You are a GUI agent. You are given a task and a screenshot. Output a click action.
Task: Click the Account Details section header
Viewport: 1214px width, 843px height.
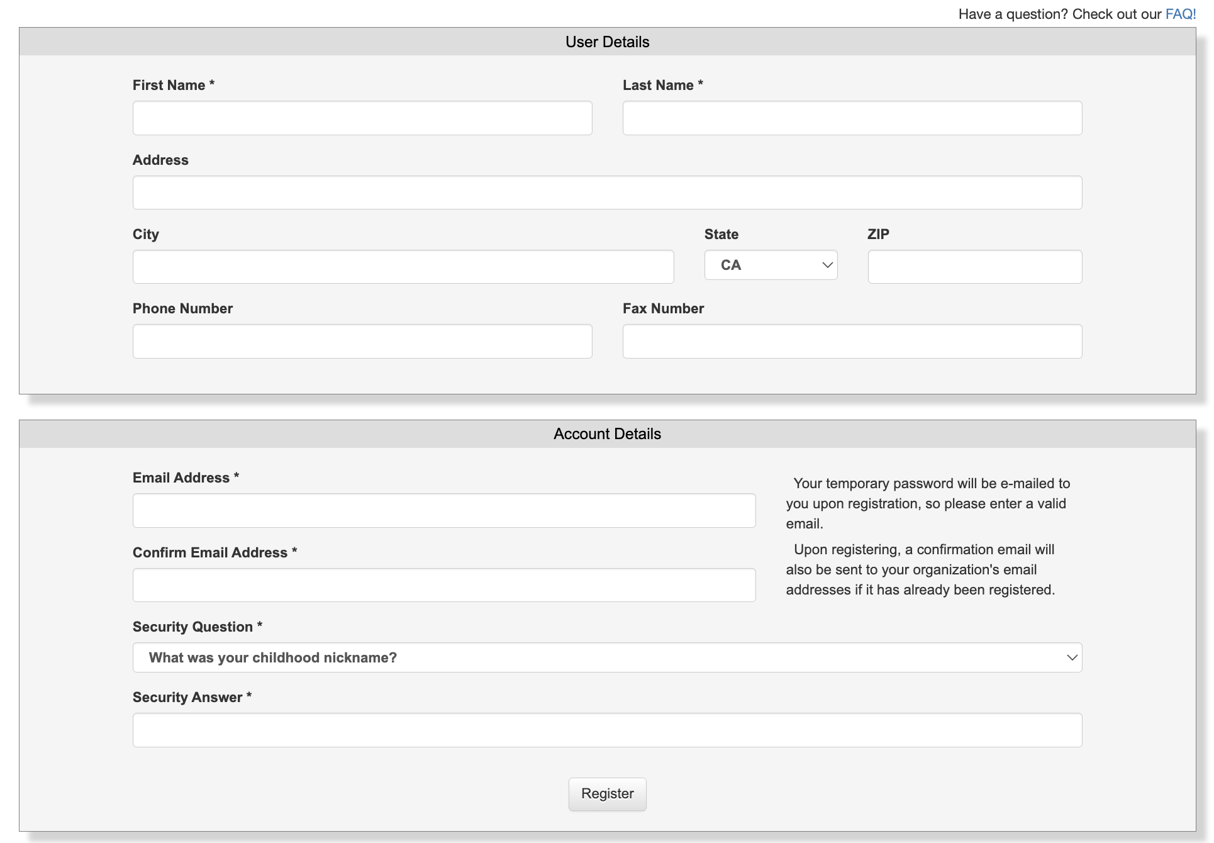607,434
